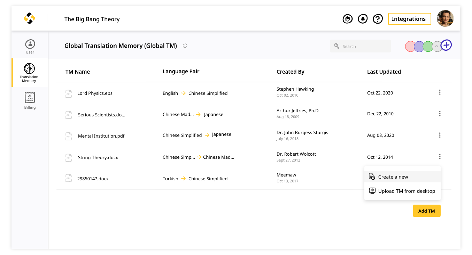Click Stephen Hawking creator name
Screen dimensions: 472x255
tap(295, 89)
